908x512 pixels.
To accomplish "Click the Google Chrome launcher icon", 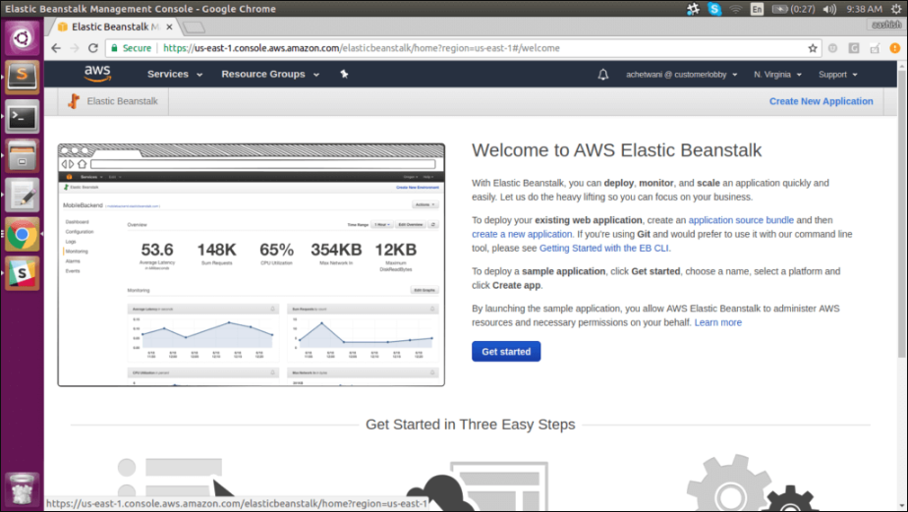I will [x=22, y=235].
